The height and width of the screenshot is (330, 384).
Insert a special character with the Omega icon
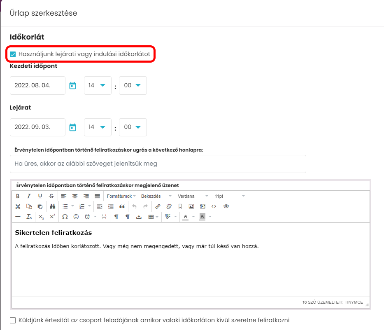point(65,217)
